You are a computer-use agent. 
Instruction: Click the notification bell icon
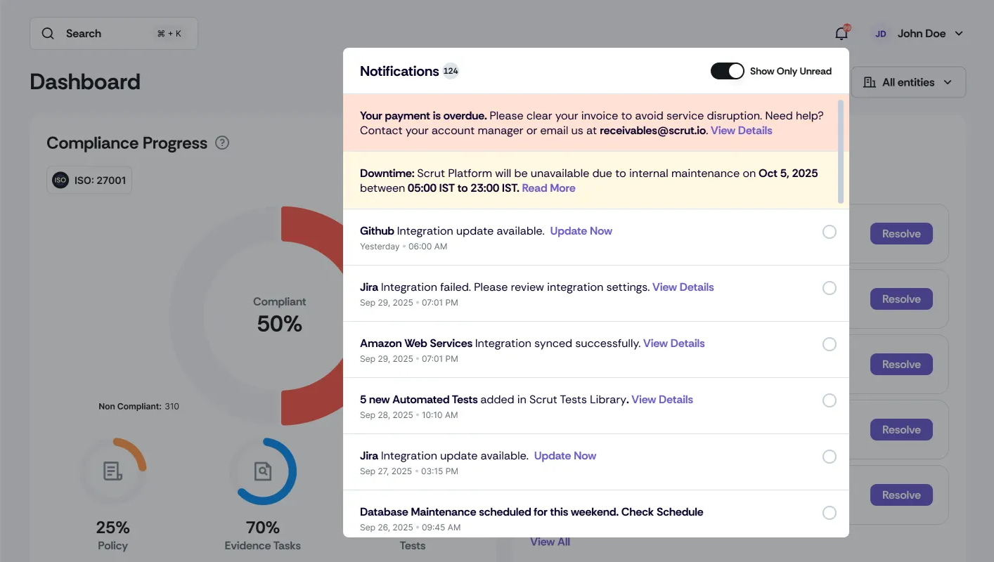click(x=841, y=34)
